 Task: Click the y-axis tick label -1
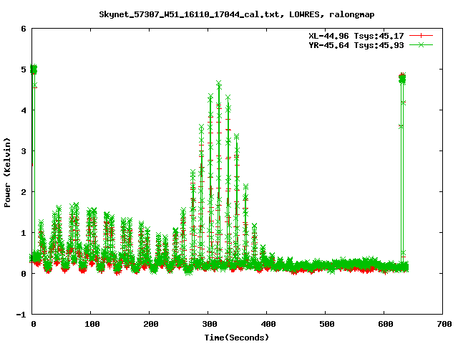21,315
